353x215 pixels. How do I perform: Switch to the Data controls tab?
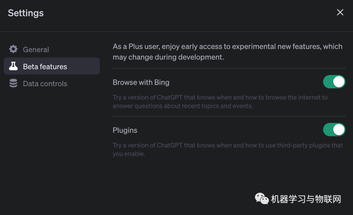coord(45,84)
